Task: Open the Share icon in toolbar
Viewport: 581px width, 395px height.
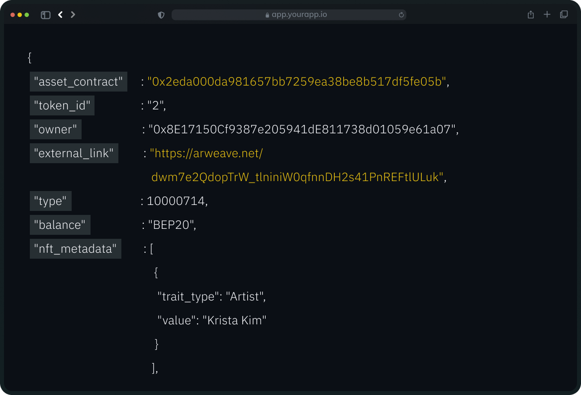Action: point(531,14)
